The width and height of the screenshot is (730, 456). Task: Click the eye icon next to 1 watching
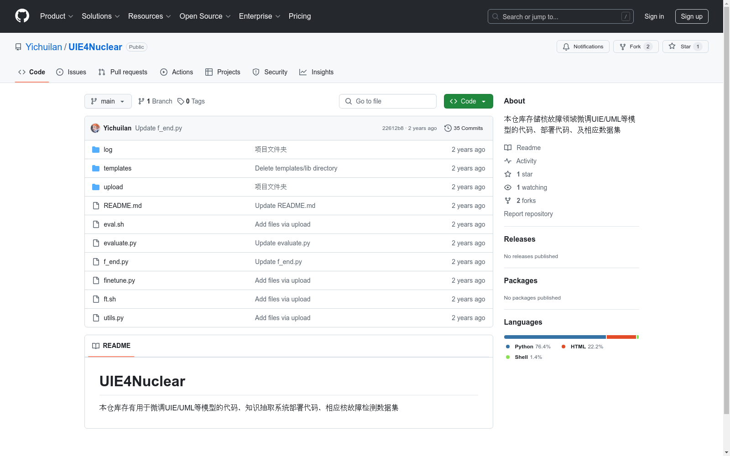click(x=508, y=187)
